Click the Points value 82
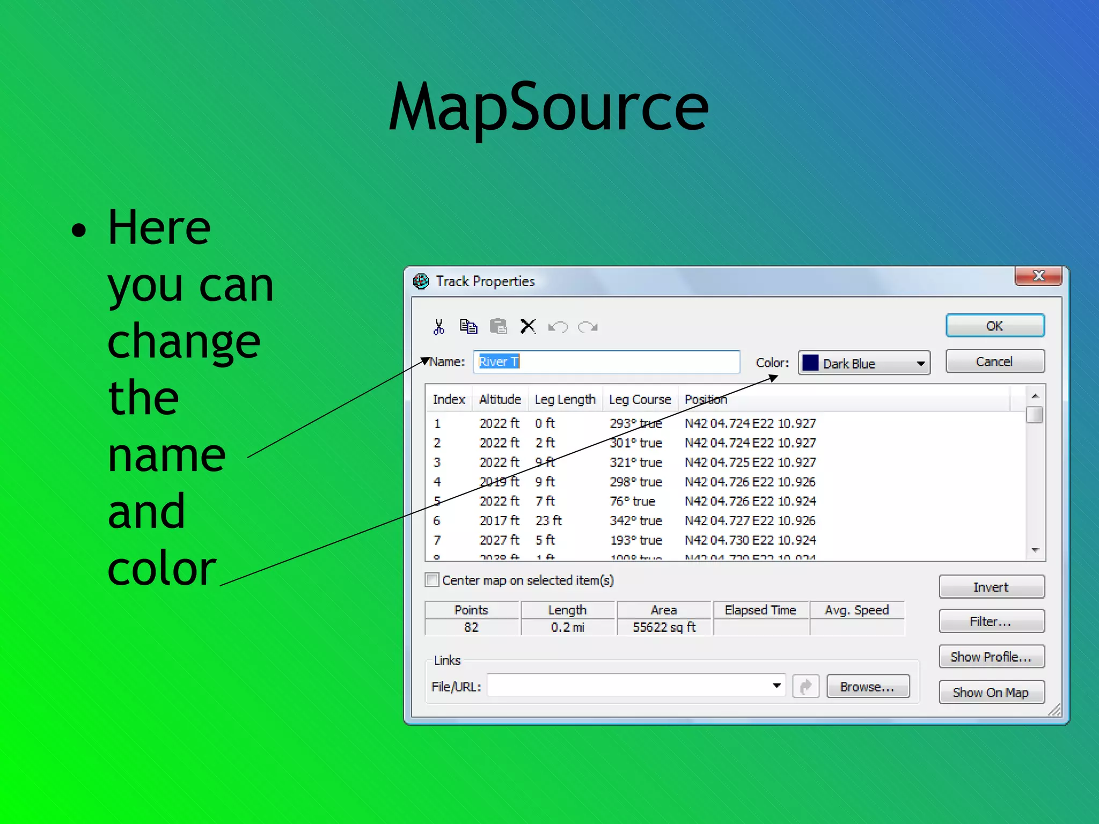The height and width of the screenshot is (824, 1099). 471,627
